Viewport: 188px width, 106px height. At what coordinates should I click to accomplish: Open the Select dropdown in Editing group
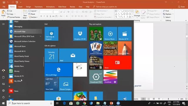click(x=167, y=17)
